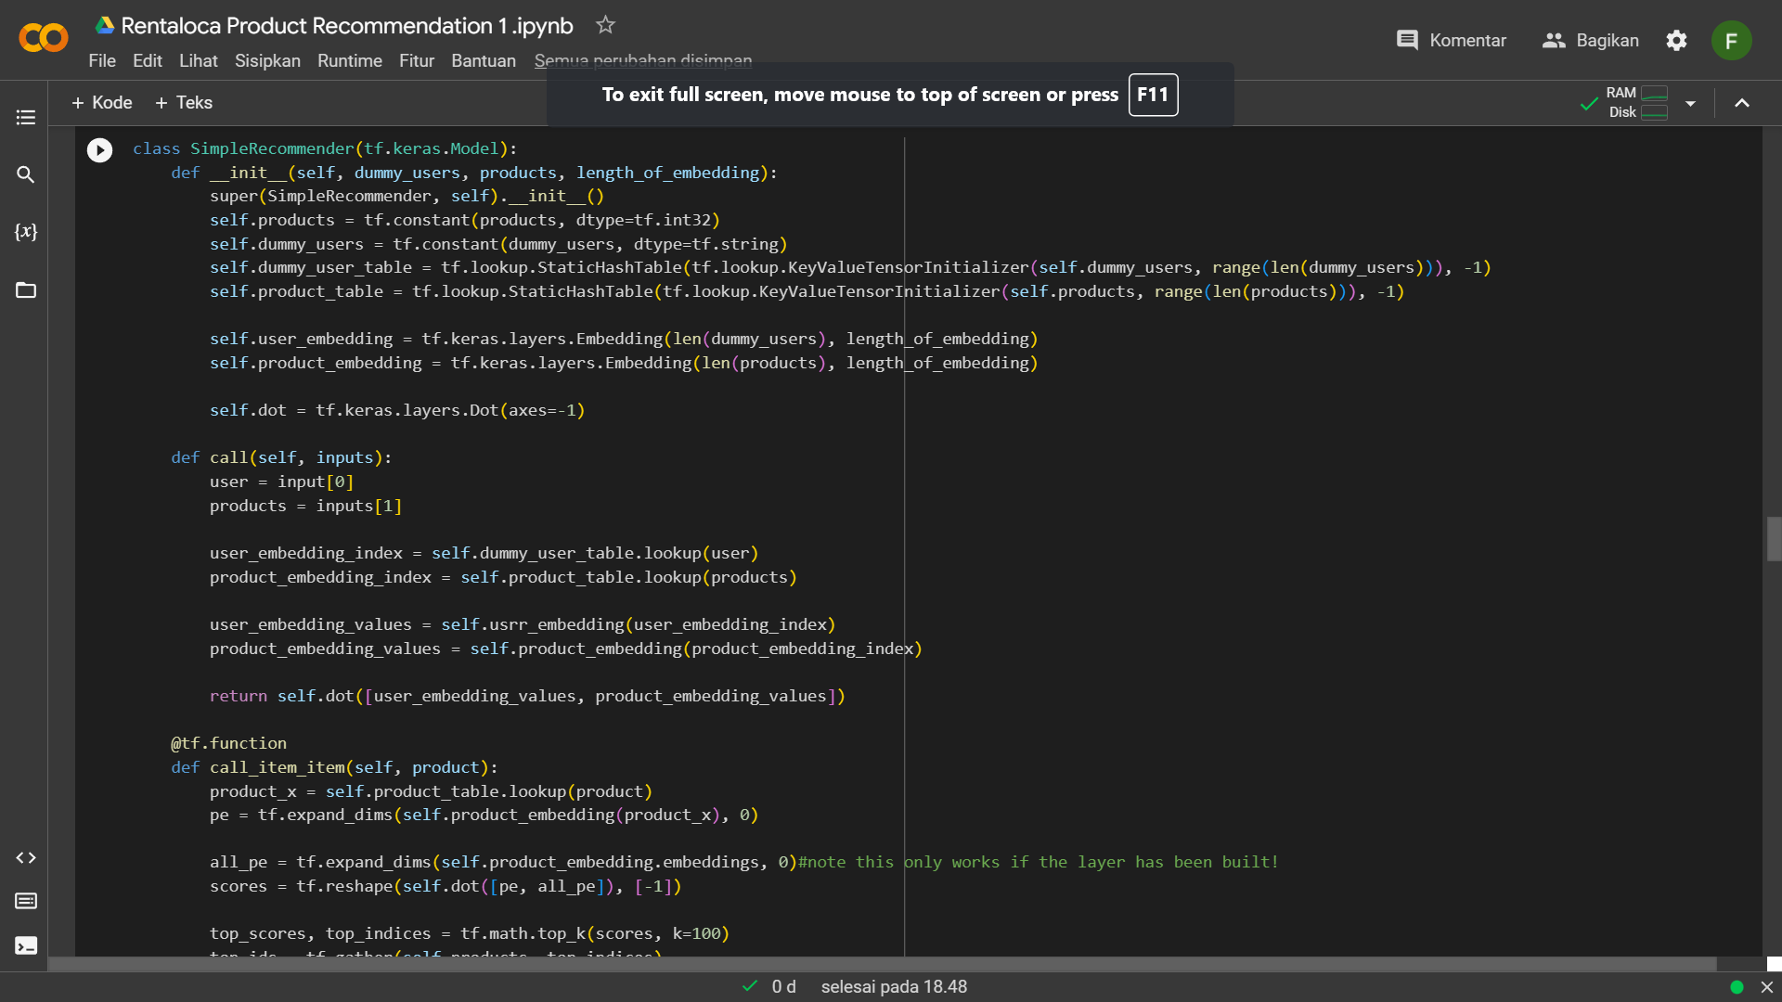Image resolution: width=1782 pixels, height=1002 pixels.
Task: Click the Bagikan button
Action: click(1591, 40)
